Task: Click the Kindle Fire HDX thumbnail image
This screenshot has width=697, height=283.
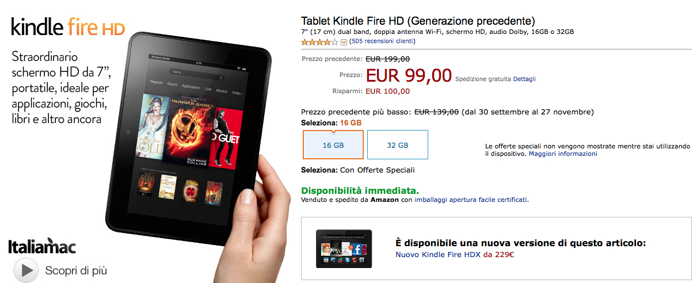Action: (343, 248)
